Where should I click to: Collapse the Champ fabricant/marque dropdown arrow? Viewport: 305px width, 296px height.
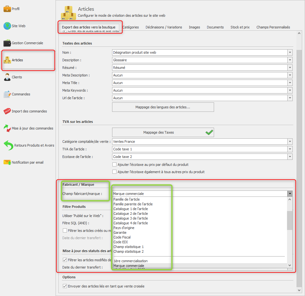pos(290,194)
